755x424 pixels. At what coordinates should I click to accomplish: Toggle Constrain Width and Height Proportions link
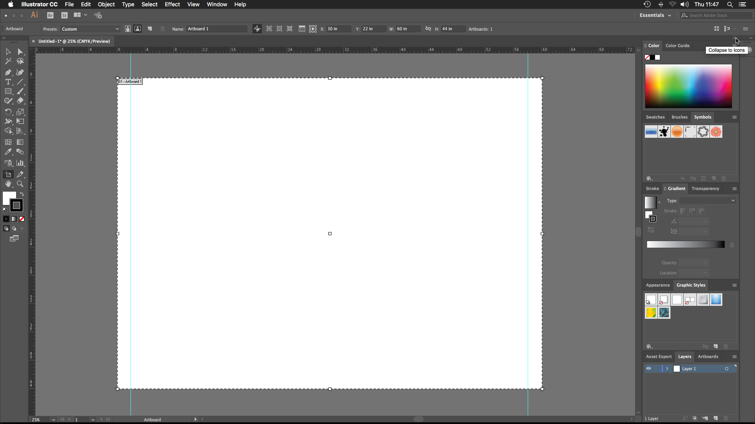[428, 29]
